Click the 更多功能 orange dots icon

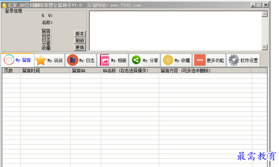pos(200,60)
